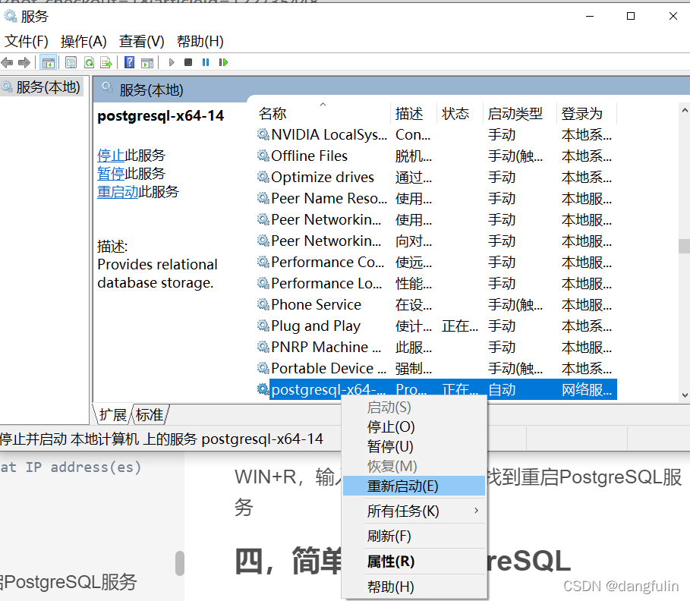Open the properties dialog toolbar icon
The width and height of the screenshot is (690, 601).
click(x=71, y=61)
